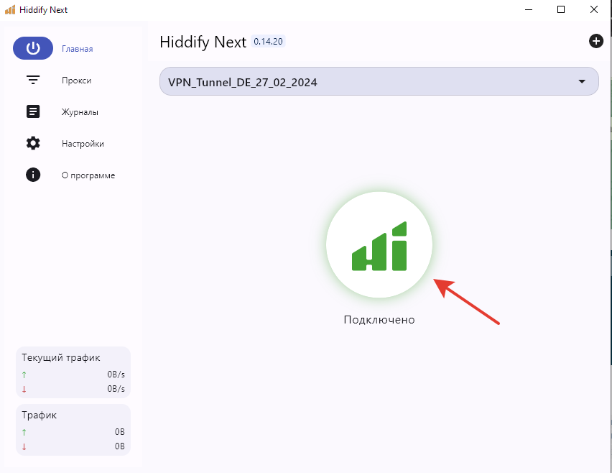Close the Hiddify Next window

click(593, 9)
